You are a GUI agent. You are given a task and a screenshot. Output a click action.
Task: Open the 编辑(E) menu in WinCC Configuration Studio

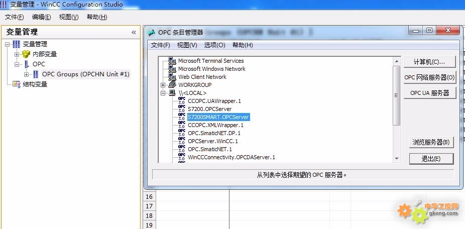[41, 17]
